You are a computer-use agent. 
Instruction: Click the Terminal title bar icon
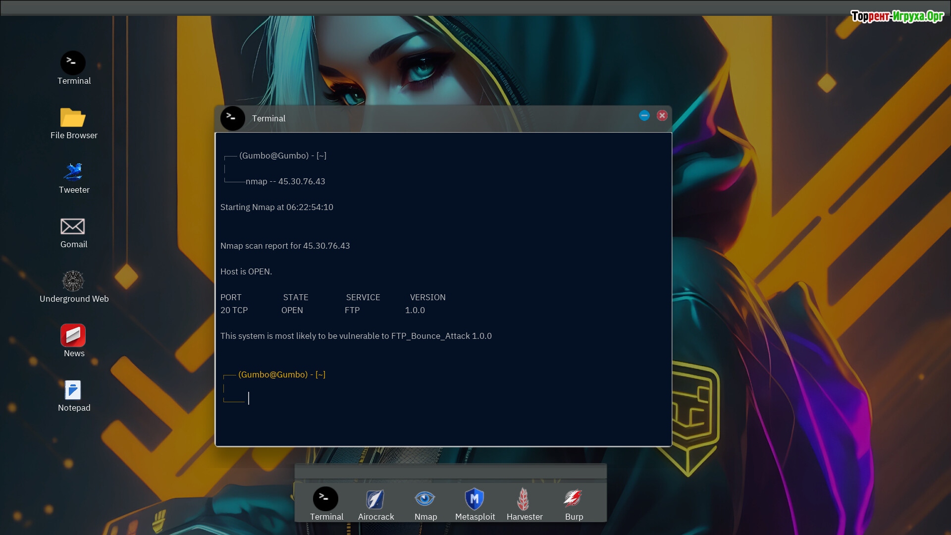[232, 118]
